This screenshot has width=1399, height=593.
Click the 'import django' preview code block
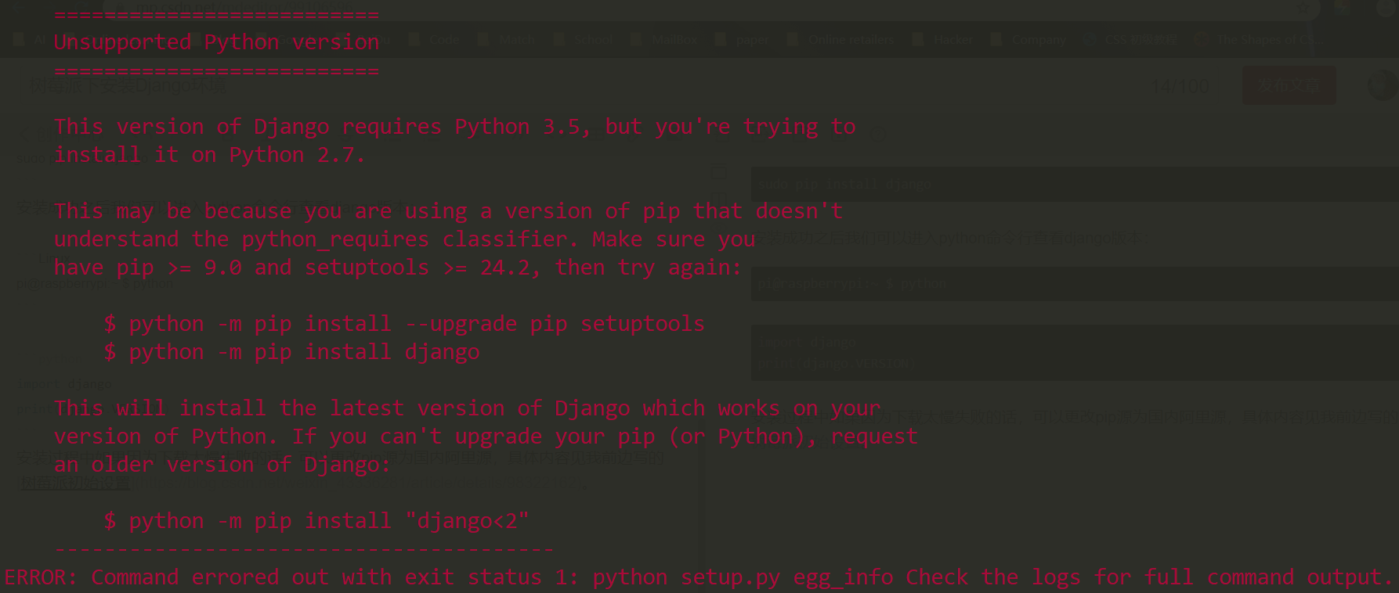coord(1075,353)
